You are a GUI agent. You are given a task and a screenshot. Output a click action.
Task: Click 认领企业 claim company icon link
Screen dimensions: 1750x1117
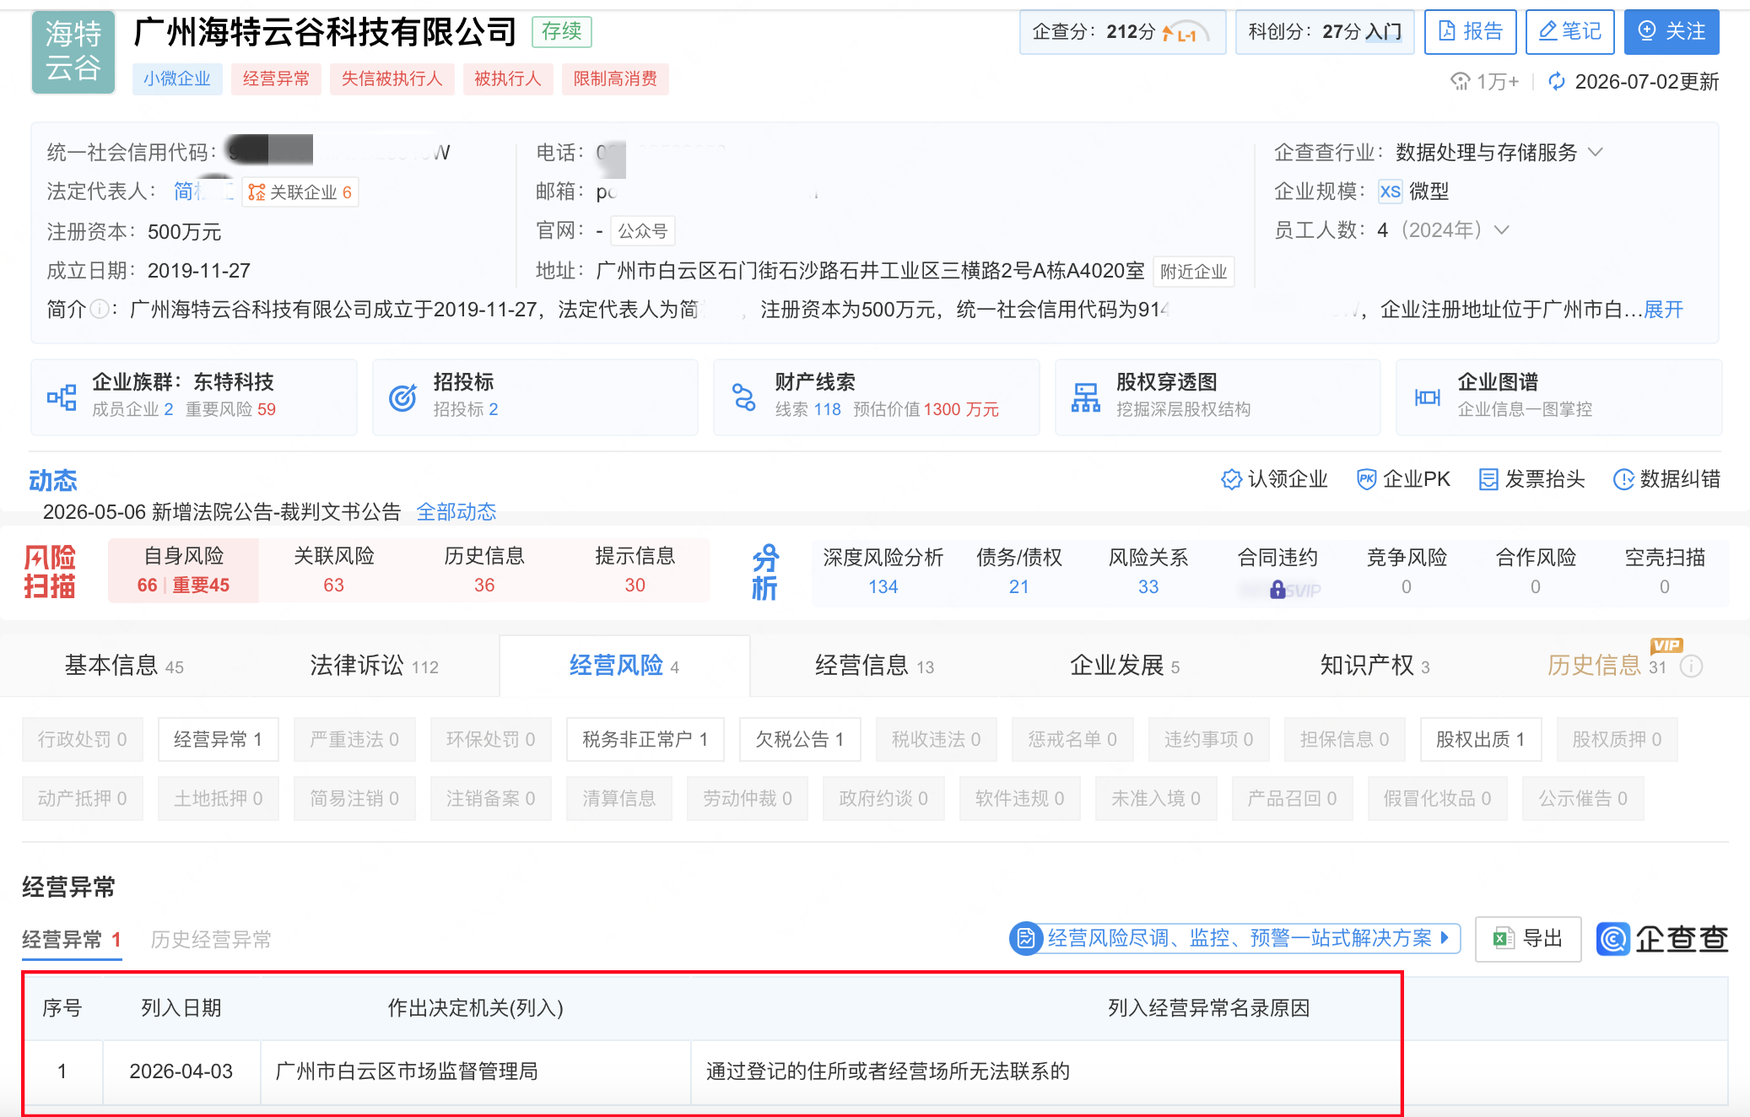(x=1274, y=479)
